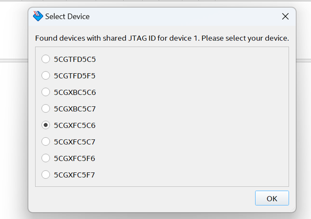
Task: Click the Quartus icon in title bar
Action: [38, 16]
